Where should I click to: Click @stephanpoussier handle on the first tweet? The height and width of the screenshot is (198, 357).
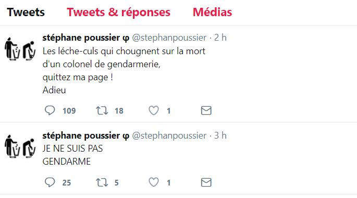169,38
